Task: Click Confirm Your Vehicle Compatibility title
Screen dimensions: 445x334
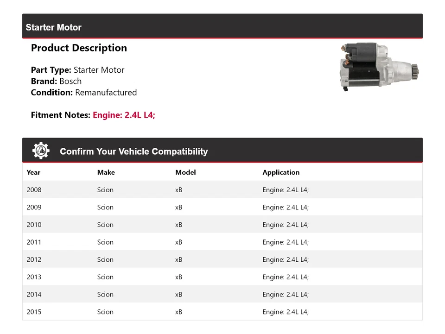Action: coord(133,151)
